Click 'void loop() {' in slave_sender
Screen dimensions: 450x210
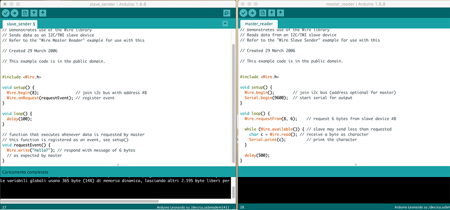pos(17,113)
